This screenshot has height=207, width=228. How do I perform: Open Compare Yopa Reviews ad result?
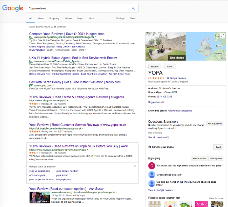pos(67,34)
